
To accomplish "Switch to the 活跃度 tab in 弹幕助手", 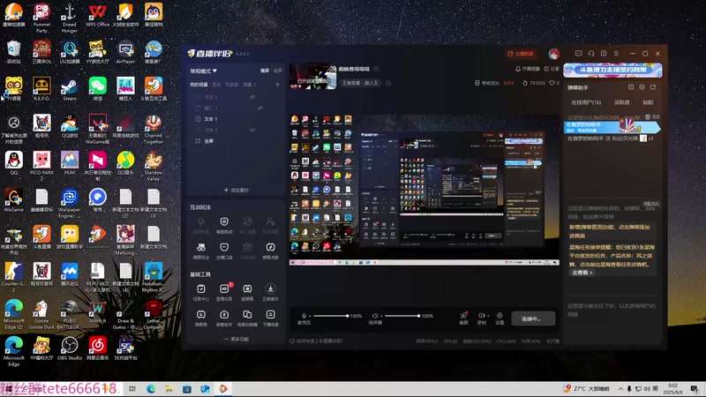I will click(622, 102).
